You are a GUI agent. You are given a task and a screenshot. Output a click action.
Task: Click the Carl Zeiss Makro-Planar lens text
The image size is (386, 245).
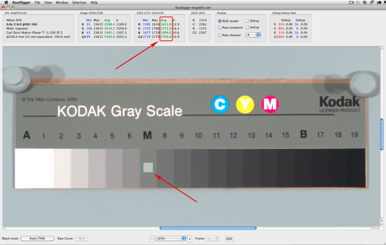35,33
